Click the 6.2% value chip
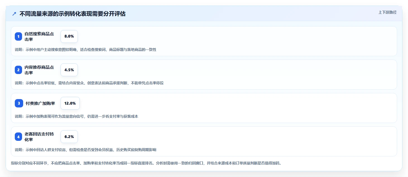The height and width of the screenshot is (177, 408). click(69, 137)
